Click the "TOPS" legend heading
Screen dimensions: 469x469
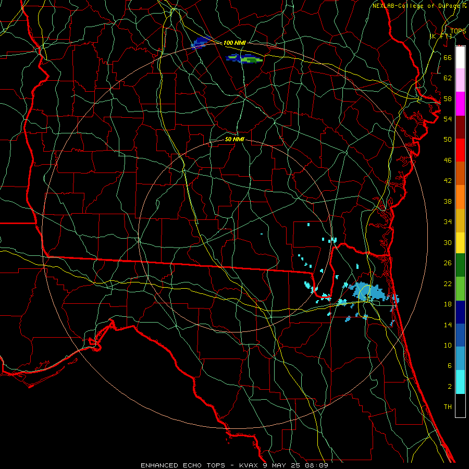tap(458, 31)
